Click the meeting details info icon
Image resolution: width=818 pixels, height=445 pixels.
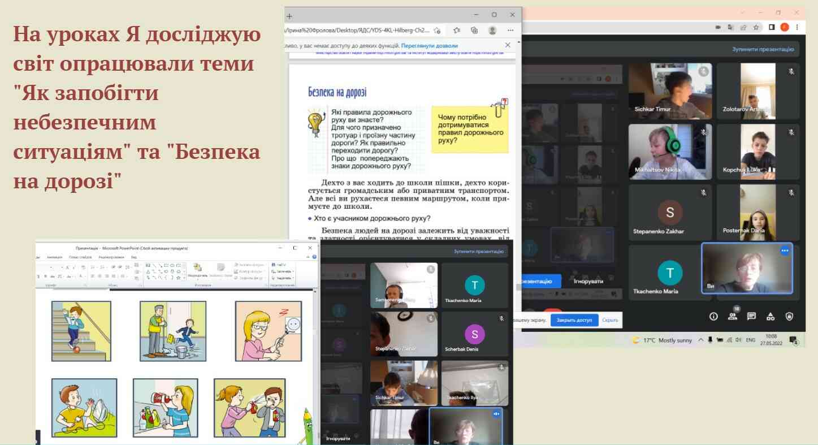point(713,316)
